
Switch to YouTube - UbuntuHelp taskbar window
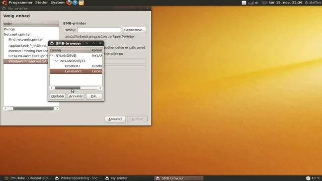(28, 178)
